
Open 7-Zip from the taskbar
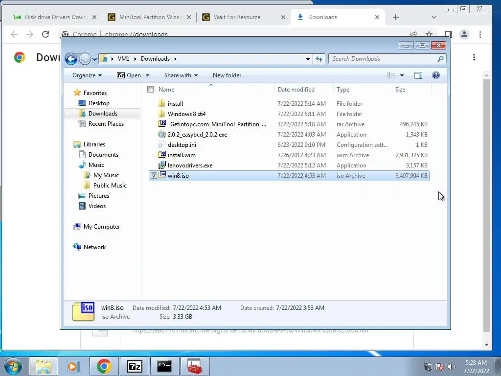134,366
